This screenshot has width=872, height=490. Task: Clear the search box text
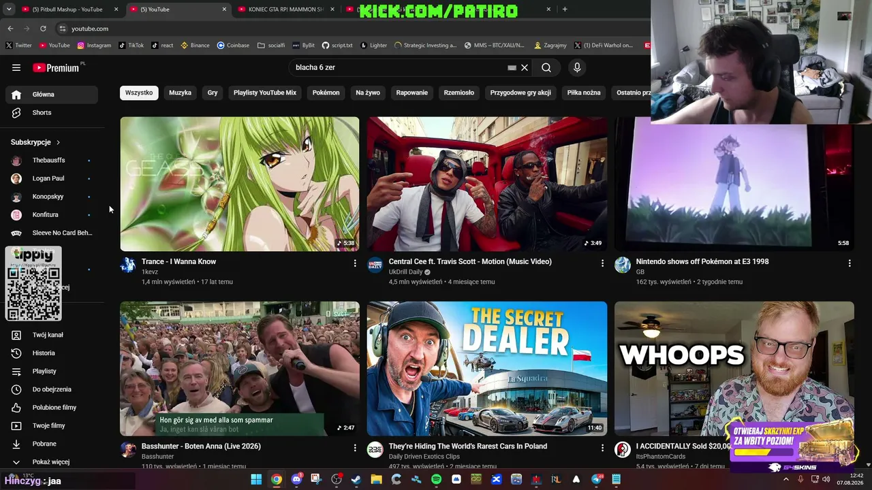[525, 67]
